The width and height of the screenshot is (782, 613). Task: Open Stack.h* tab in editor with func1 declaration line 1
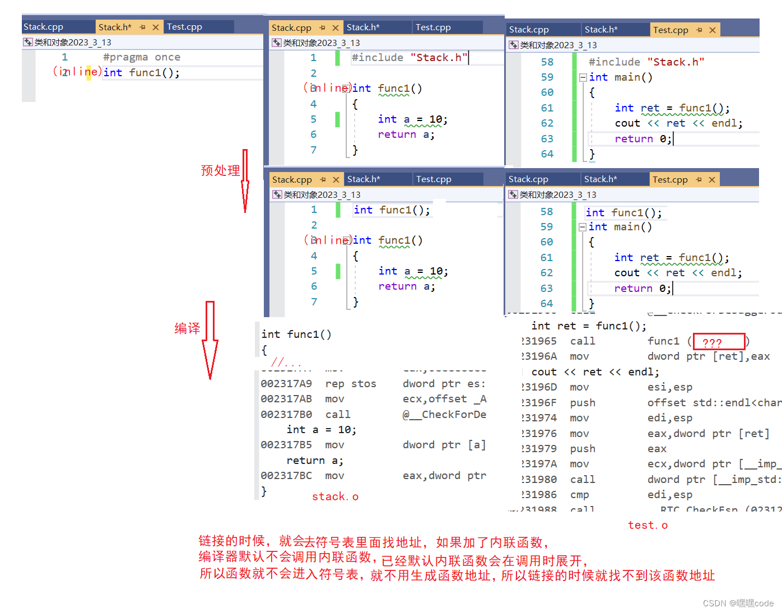[364, 179]
